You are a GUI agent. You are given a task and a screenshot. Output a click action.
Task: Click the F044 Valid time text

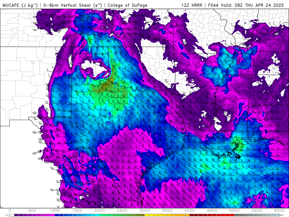[x=246, y=5]
